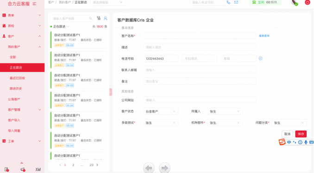Viewport: 314px width, 173px height.
Task: Collapse the 我的客户 submenu
Action: tap(22, 47)
